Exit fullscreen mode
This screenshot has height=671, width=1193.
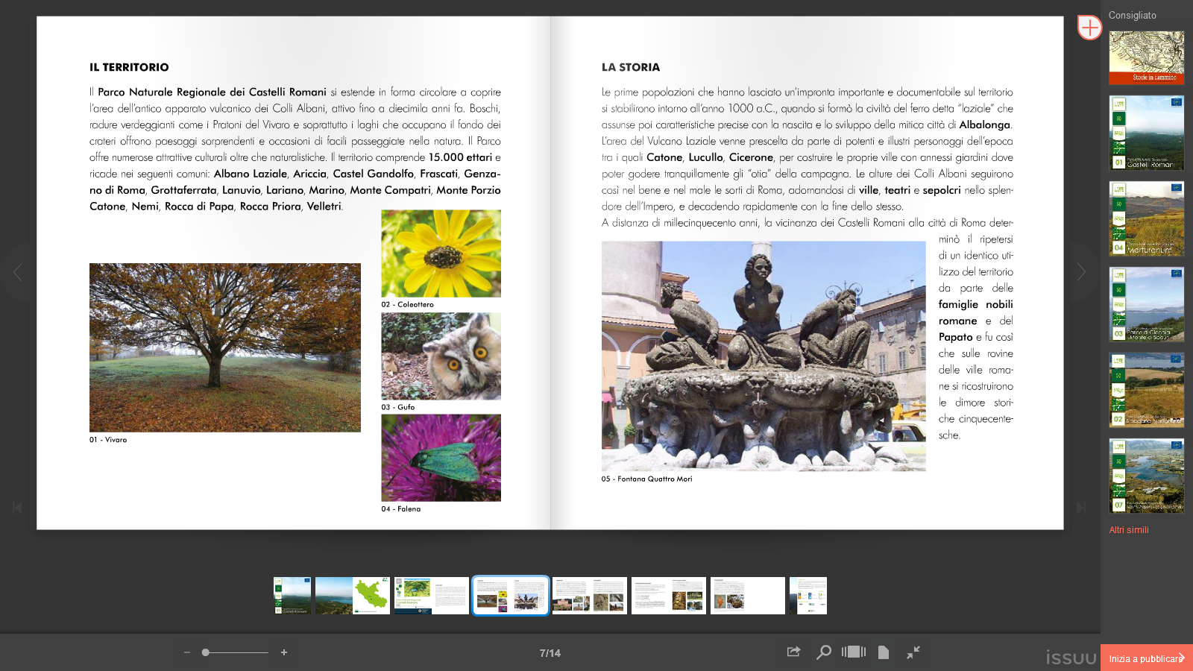point(913,652)
